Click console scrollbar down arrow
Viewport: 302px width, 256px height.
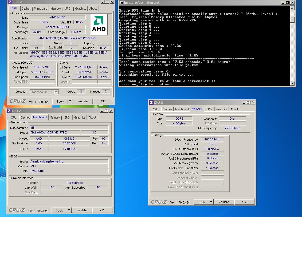pos(292,84)
